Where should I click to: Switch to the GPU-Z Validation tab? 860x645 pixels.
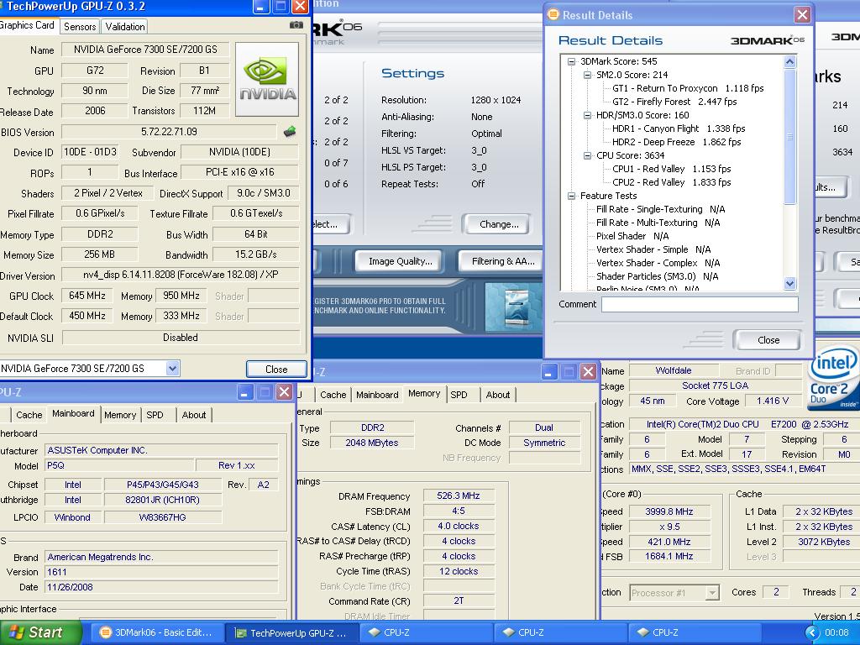tap(125, 26)
